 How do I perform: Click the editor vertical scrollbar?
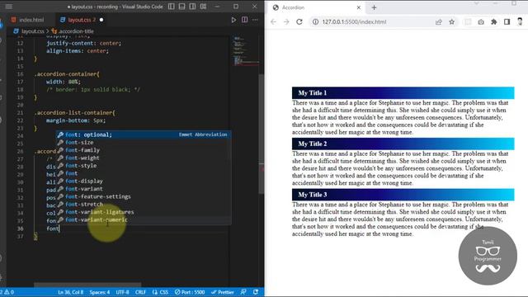[x=262, y=134]
